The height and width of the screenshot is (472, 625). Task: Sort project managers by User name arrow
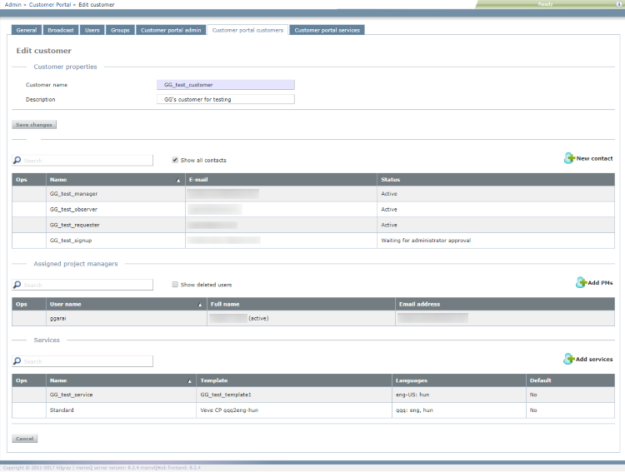(199, 305)
